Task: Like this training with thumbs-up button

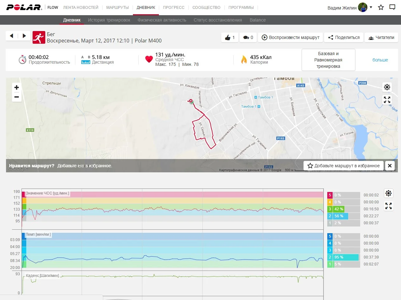Action: click(x=230, y=37)
